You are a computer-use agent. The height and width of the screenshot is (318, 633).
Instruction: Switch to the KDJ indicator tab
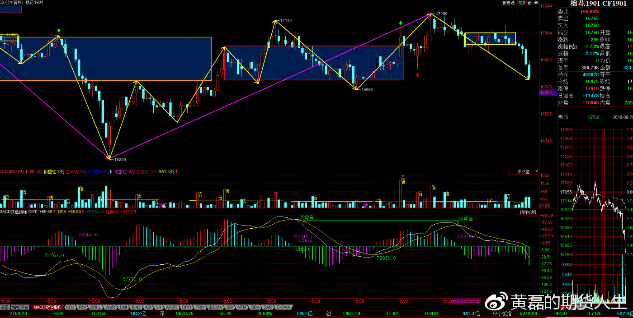pos(70,307)
